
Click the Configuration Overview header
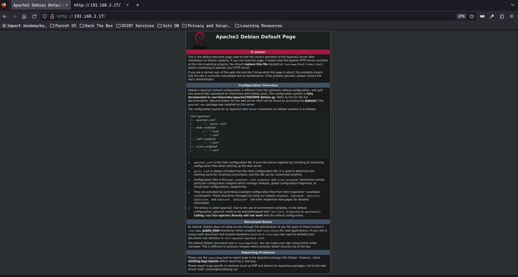click(x=258, y=85)
